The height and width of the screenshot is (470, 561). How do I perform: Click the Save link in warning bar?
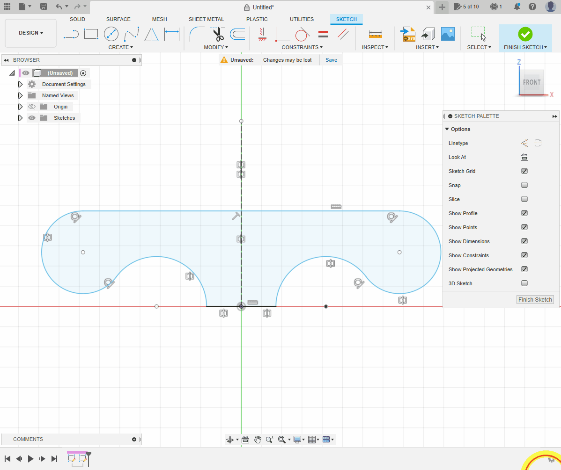(x=331, y=60)
